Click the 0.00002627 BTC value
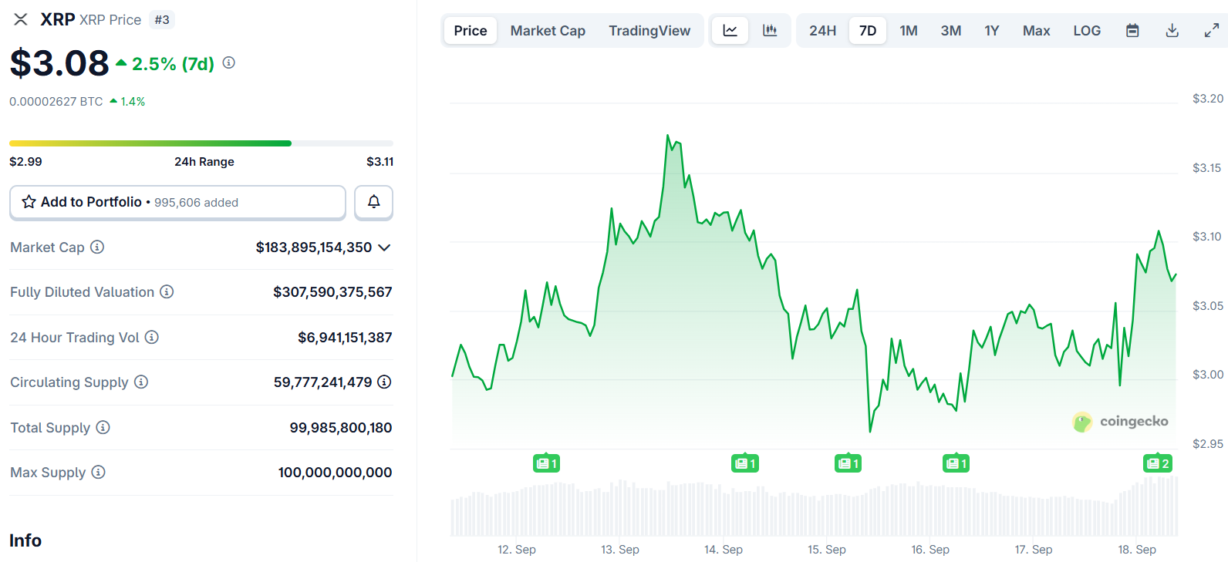Viewport: 1228px width, 562px height. [56, 102]
